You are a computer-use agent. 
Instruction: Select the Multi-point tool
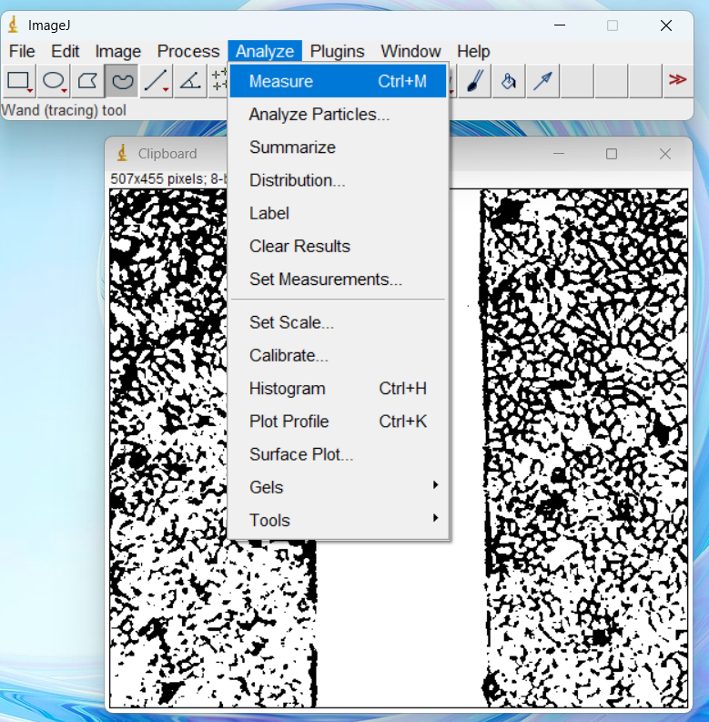tap(218, 81)
